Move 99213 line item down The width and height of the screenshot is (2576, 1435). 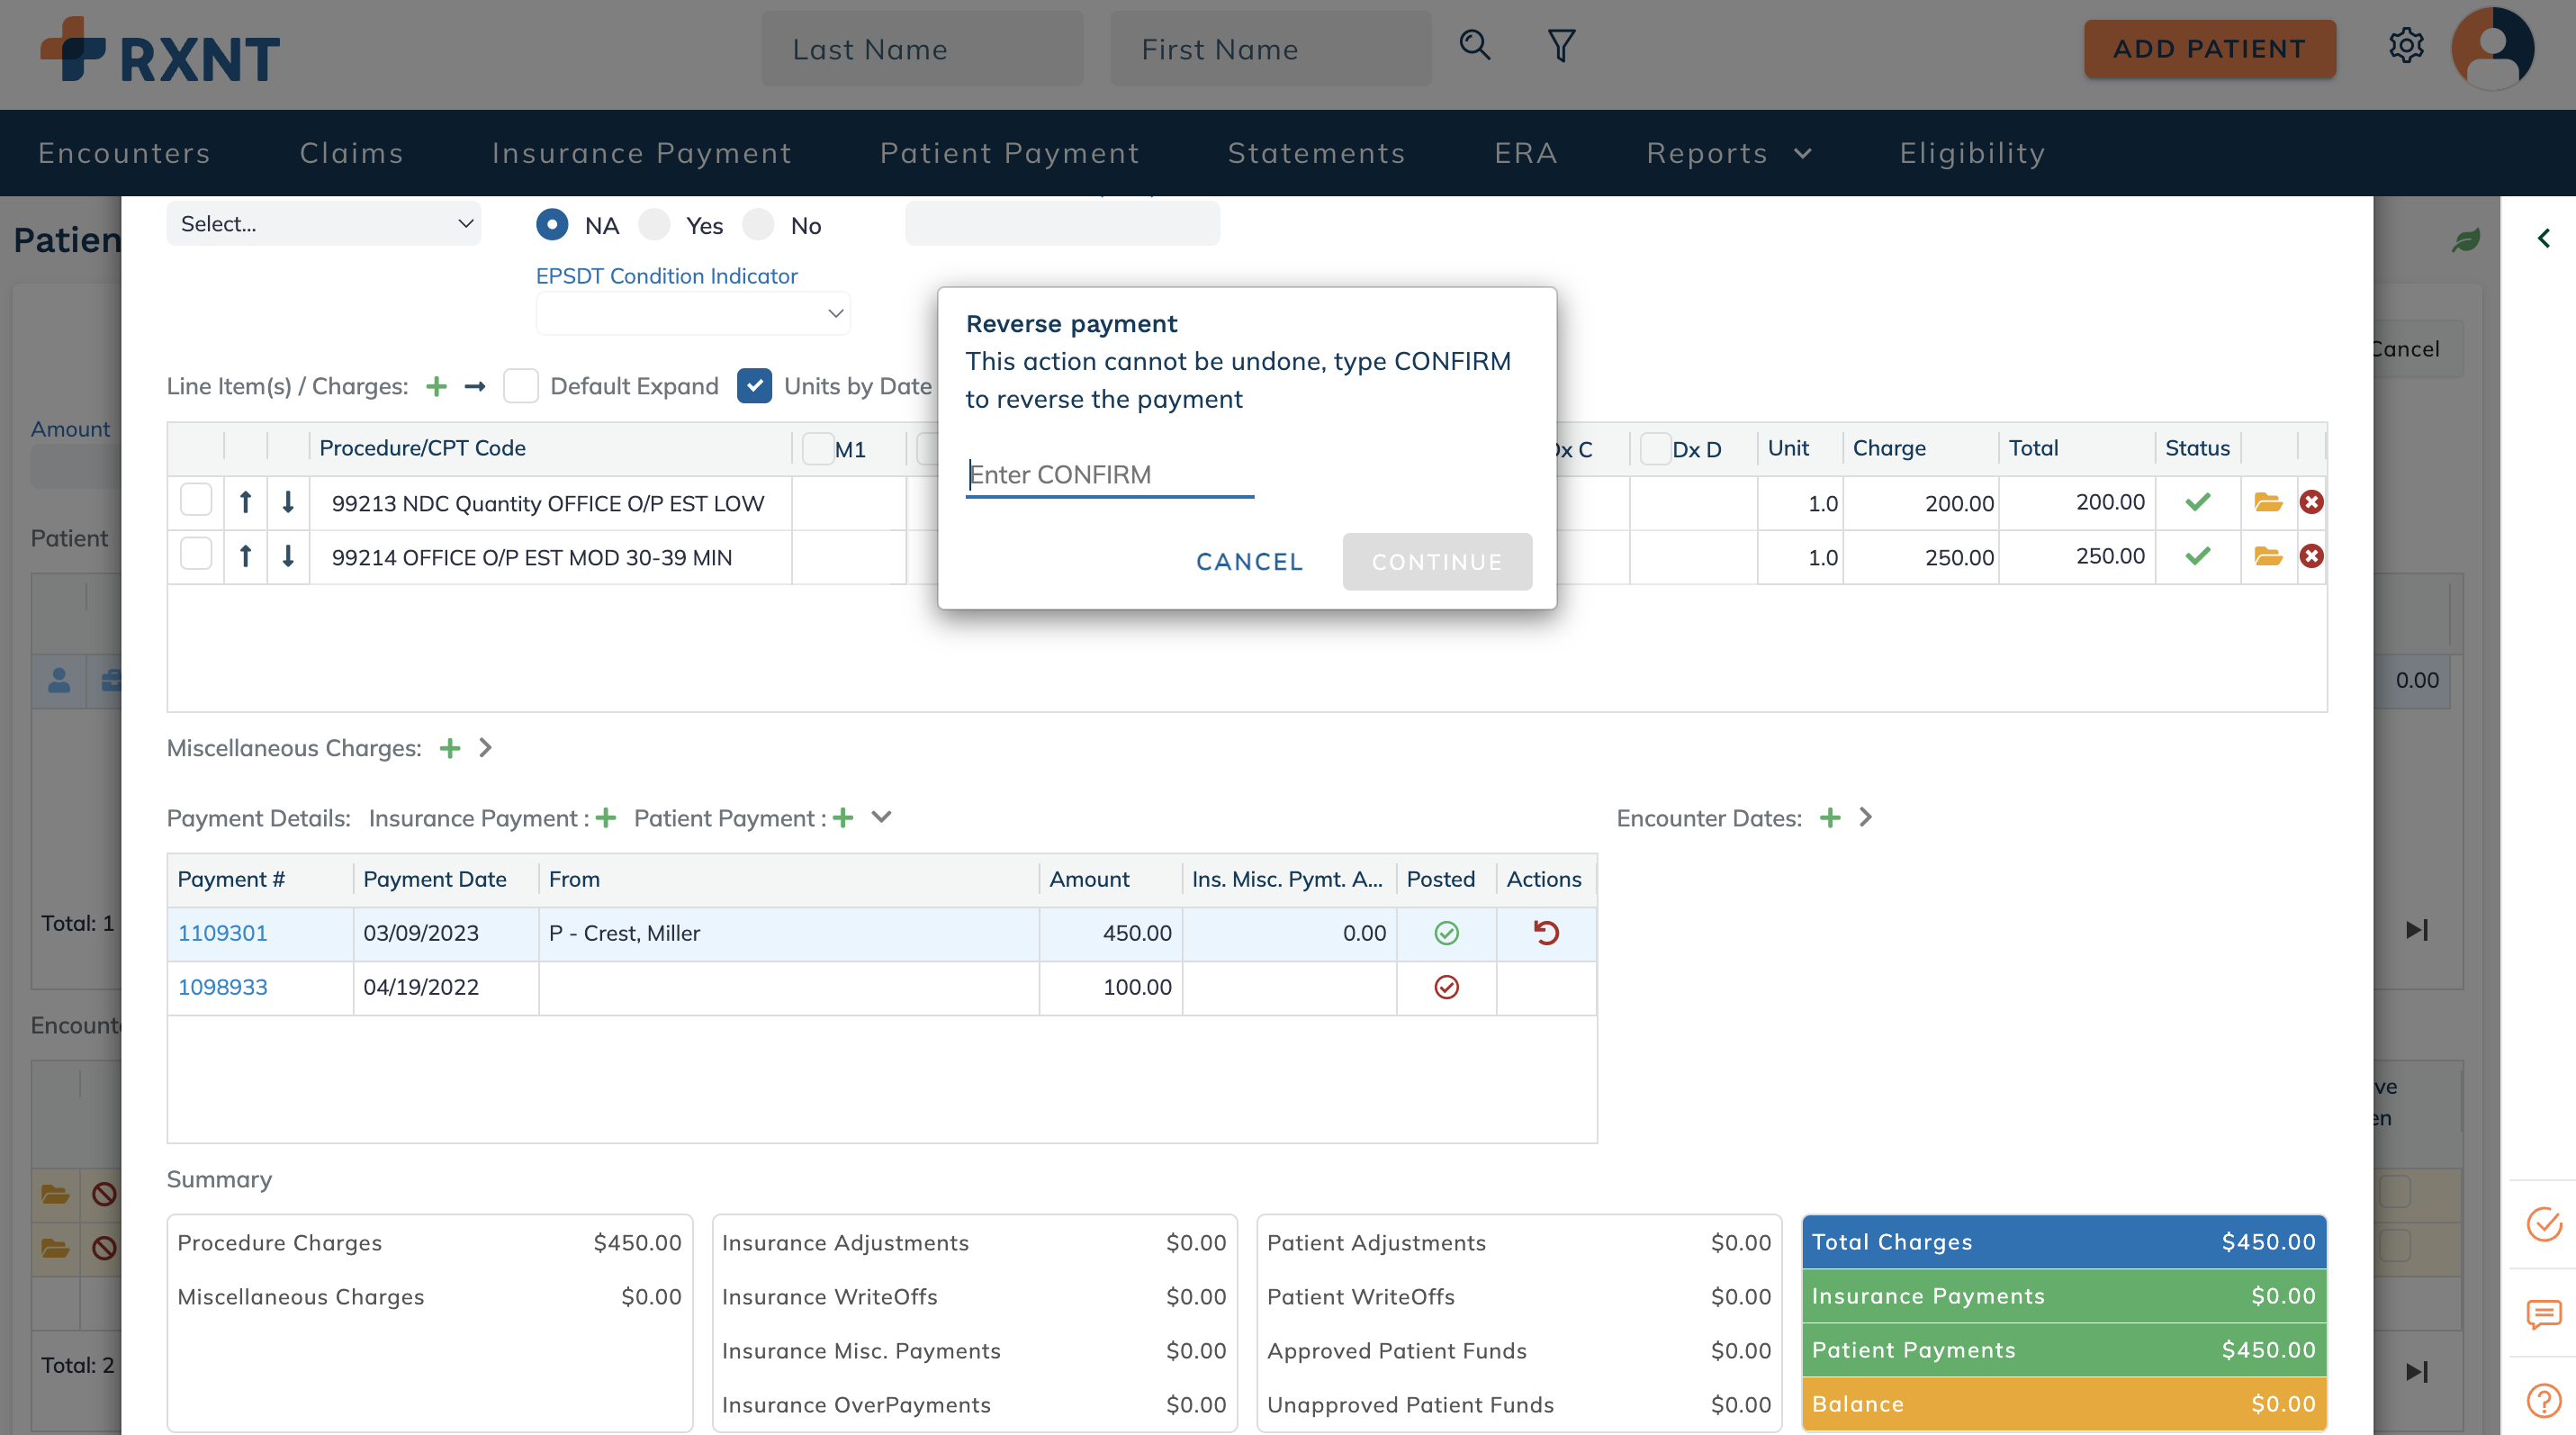(x=288, y=502)
